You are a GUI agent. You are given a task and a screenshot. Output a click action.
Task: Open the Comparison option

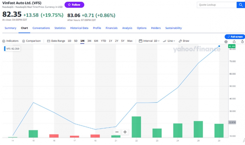tap(31, 41)
